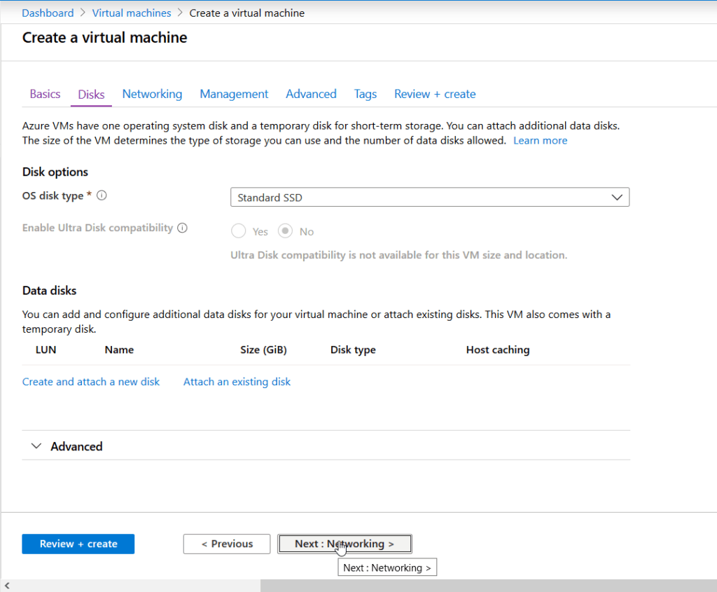Select Yes for Ultra Disk compatibility
The image size is (717, 592).
(237, 230)
